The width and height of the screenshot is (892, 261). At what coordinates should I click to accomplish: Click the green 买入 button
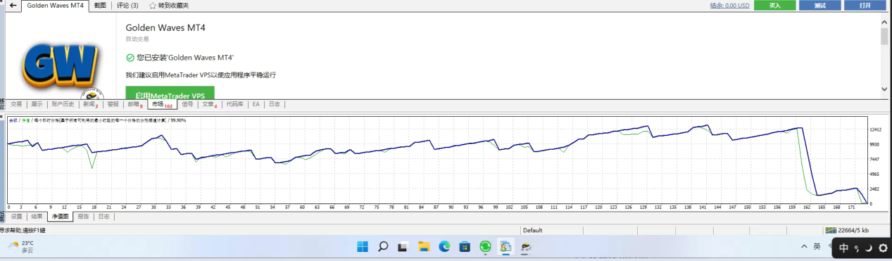click(x=774, y=5)
